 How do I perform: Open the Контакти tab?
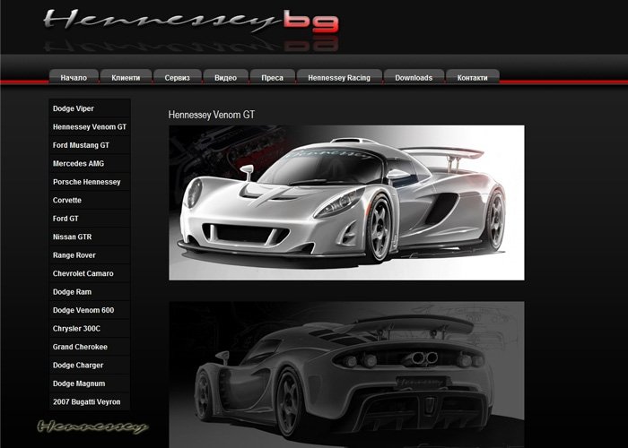472,78
